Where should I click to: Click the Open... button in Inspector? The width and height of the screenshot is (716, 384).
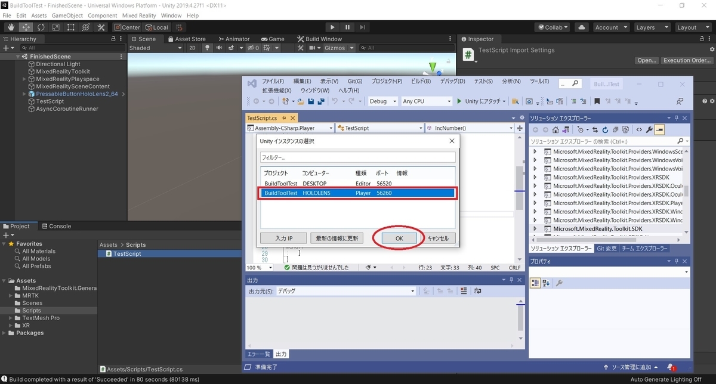(646, 60)
